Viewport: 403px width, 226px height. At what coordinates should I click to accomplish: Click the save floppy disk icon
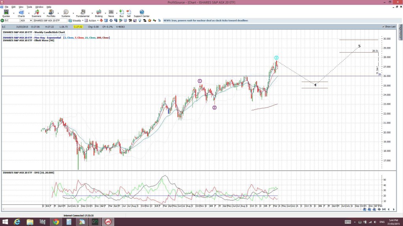point(106,20)
